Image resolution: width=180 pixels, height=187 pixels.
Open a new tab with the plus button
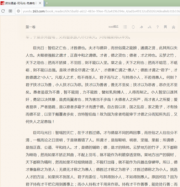coord(47,3)
